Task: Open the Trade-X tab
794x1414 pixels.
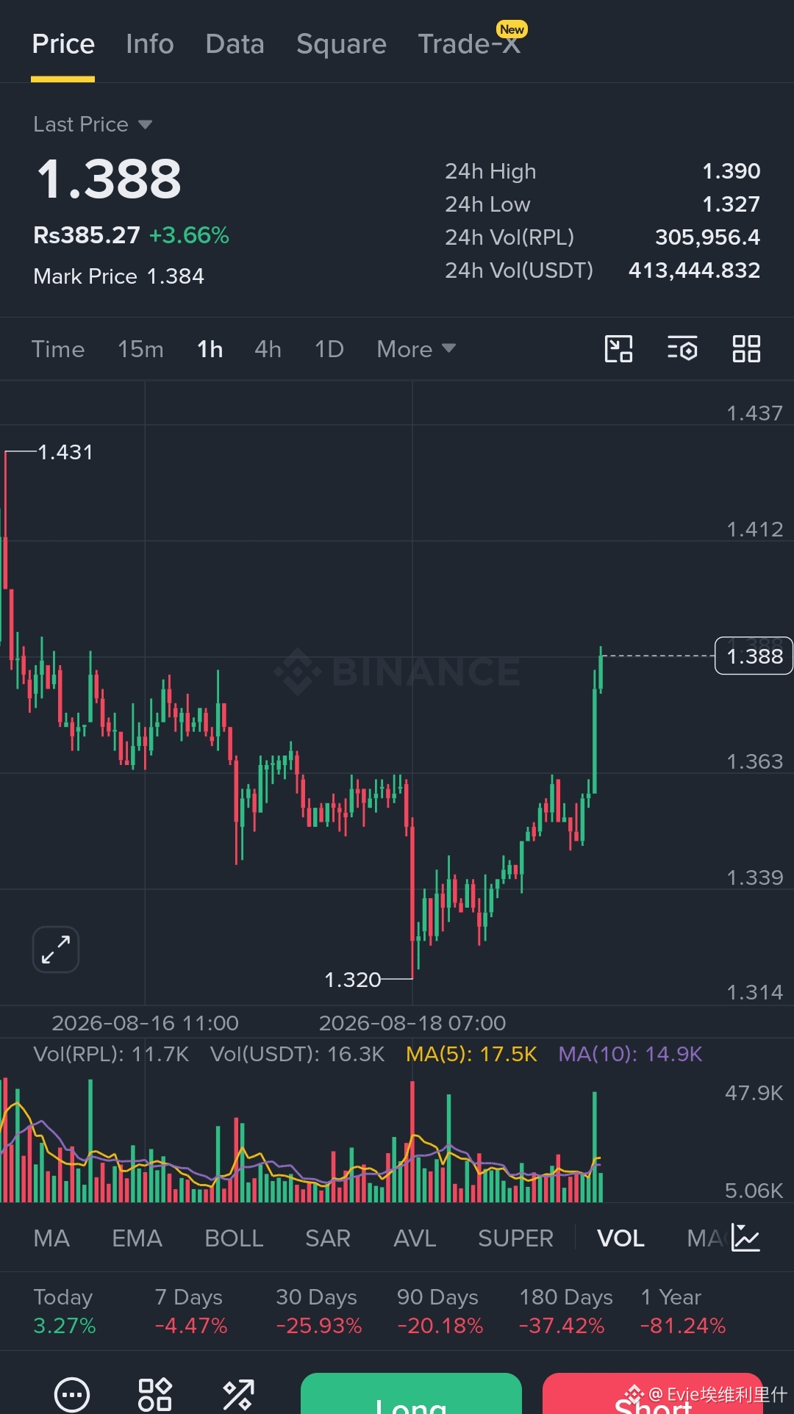Action: (x=470, y=43)
